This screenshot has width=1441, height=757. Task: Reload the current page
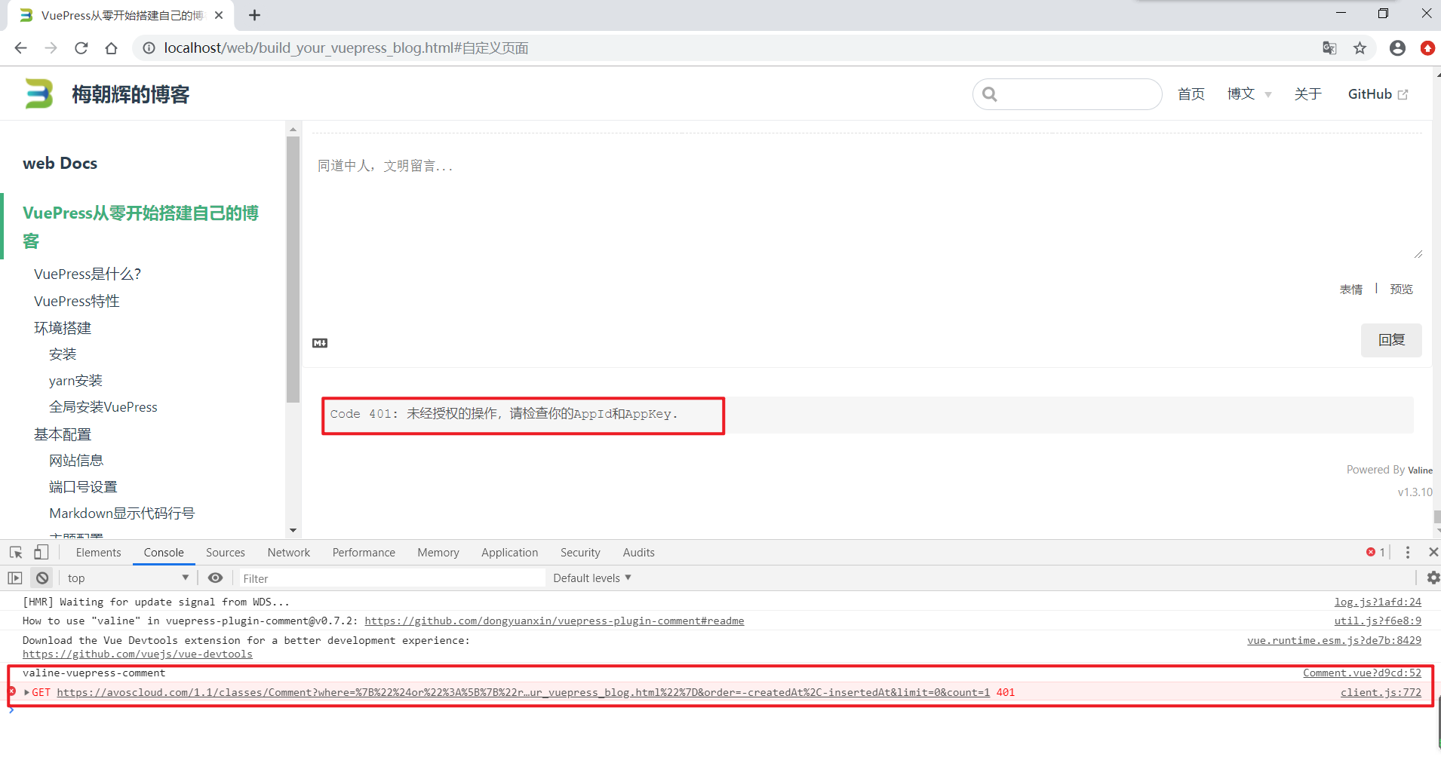[x=81, y=48]
